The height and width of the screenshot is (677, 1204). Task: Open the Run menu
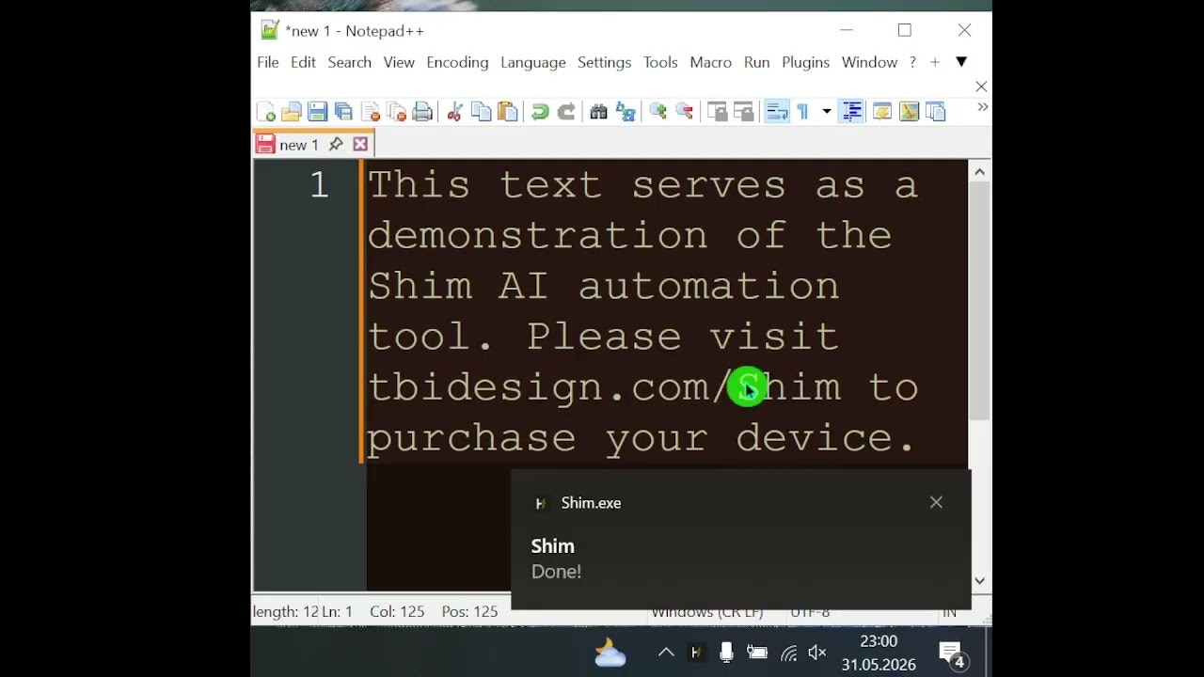click(756, 62)
